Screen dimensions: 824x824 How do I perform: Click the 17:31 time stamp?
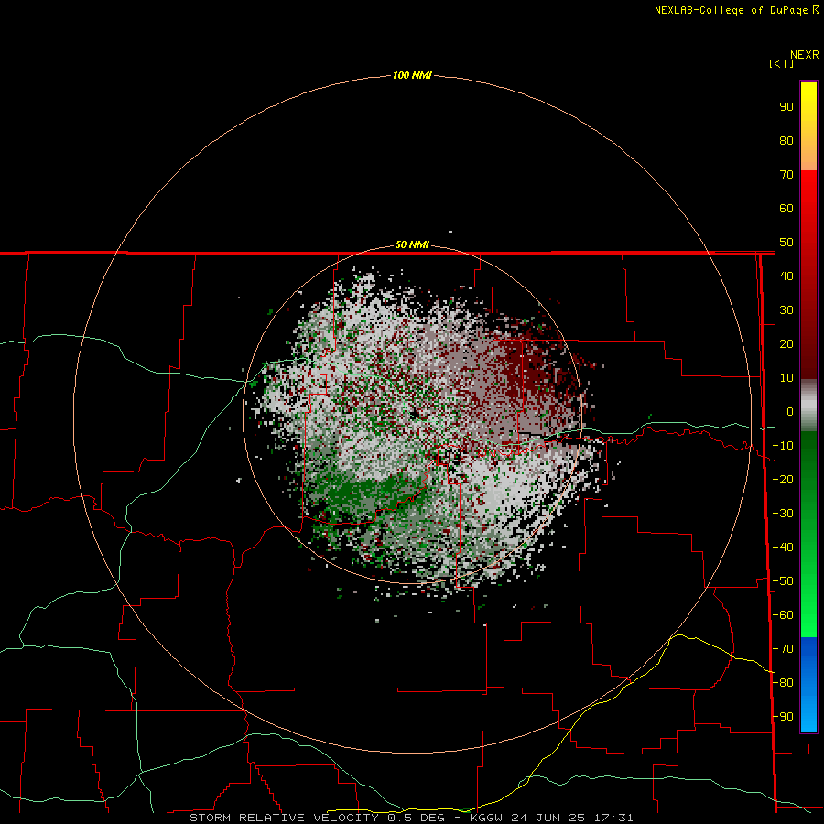coord(613,818)
